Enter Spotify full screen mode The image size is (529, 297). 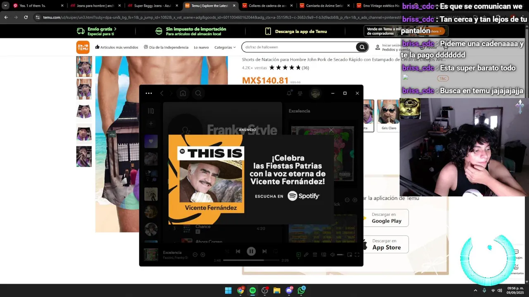click(357, 255)
